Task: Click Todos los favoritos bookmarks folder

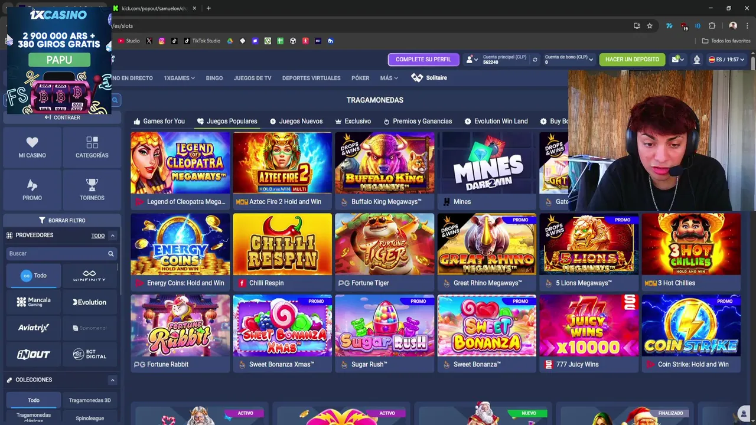Action: [726, 41]
